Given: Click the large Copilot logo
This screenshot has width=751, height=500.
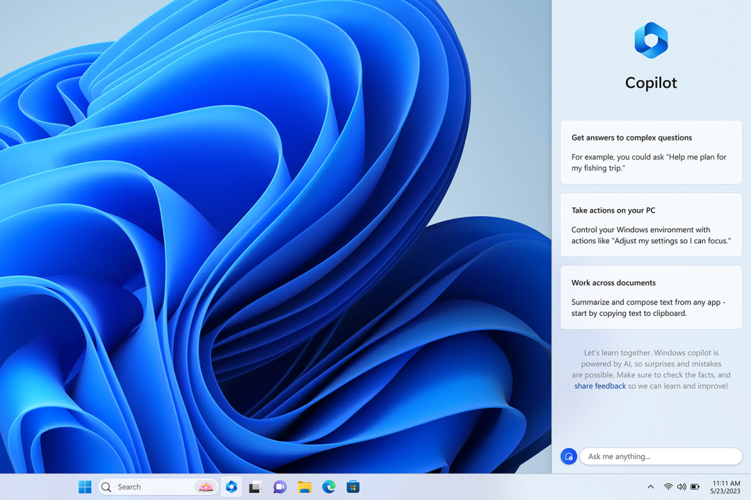Looking at the screenshot, I should point(651,40).
